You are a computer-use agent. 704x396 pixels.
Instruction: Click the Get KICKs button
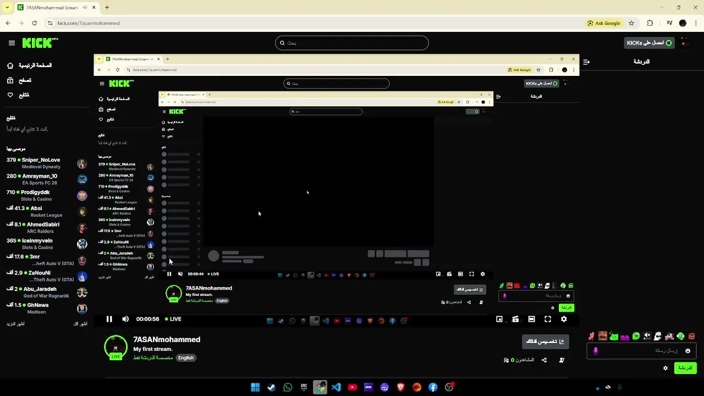[649, 43]
